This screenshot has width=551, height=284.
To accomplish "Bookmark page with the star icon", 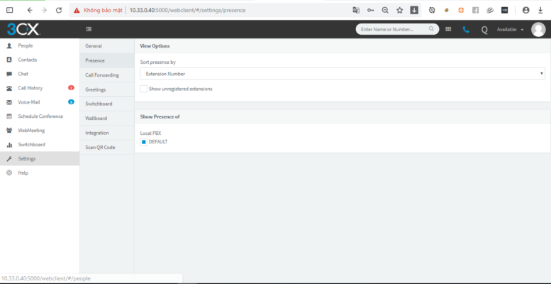I will pos(399,10).
